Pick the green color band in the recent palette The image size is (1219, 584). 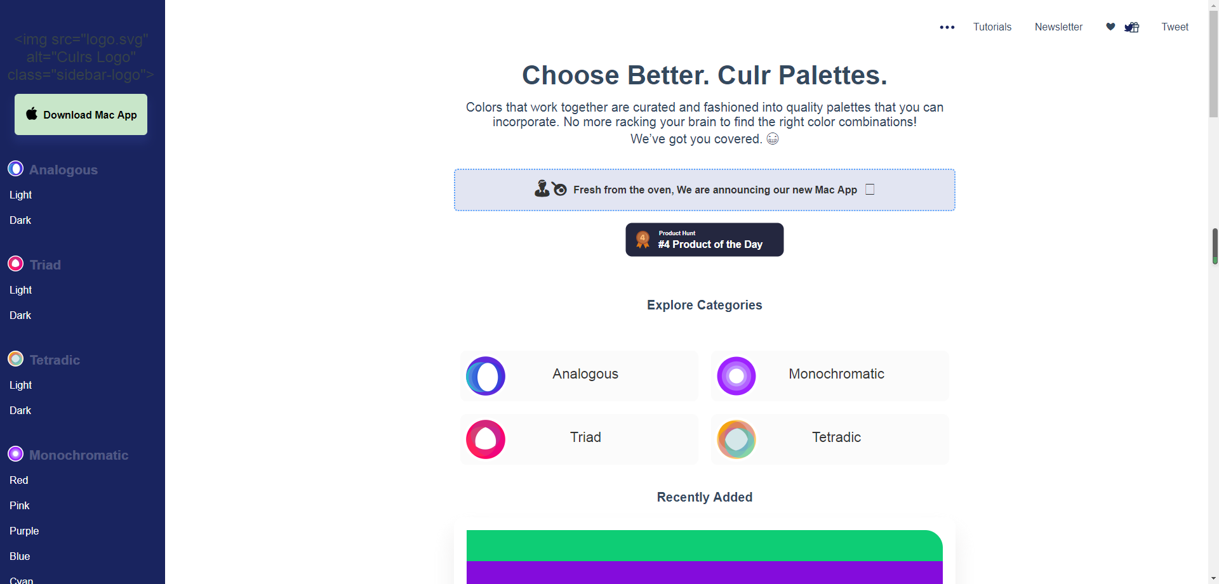[705, 545]
